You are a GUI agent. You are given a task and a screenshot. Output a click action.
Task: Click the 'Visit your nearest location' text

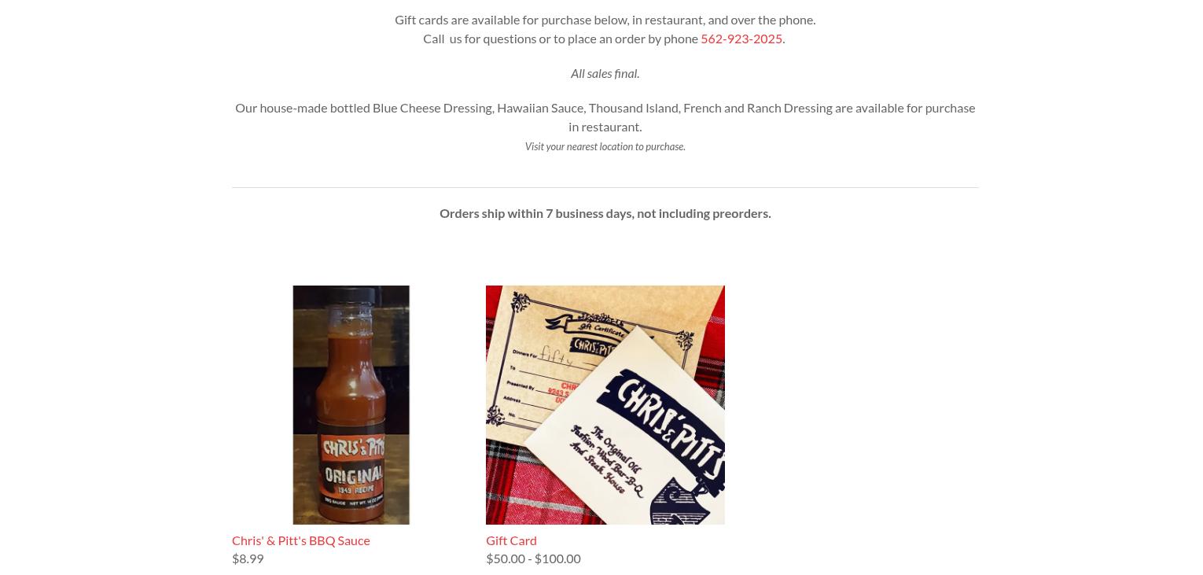(x=605, y=146)
